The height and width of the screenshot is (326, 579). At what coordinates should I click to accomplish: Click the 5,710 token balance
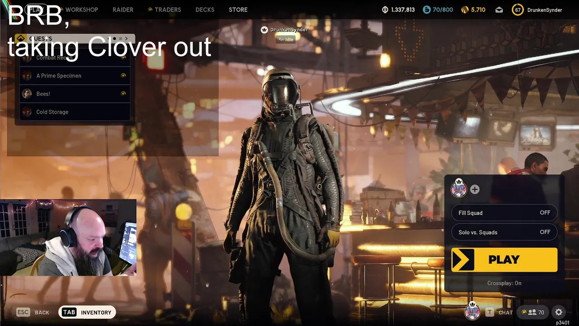478,10
